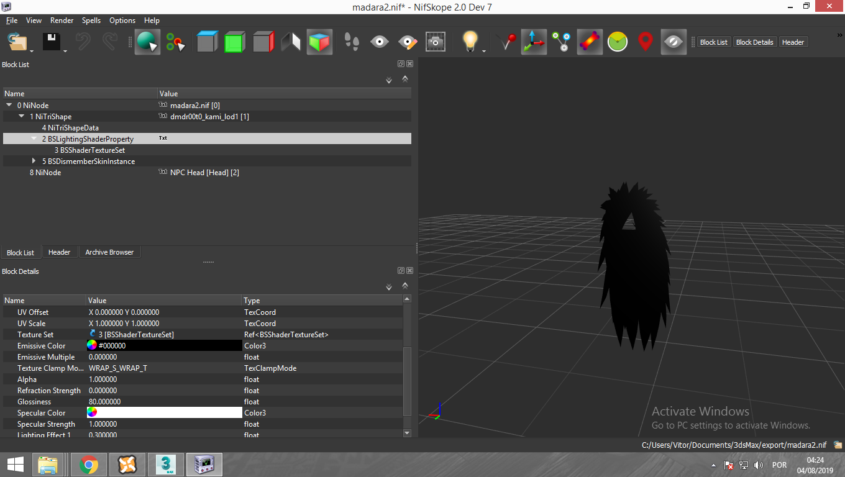This screenshot has height=477, width=845.
Task: Open the Help menu
Action: [152, 20]
